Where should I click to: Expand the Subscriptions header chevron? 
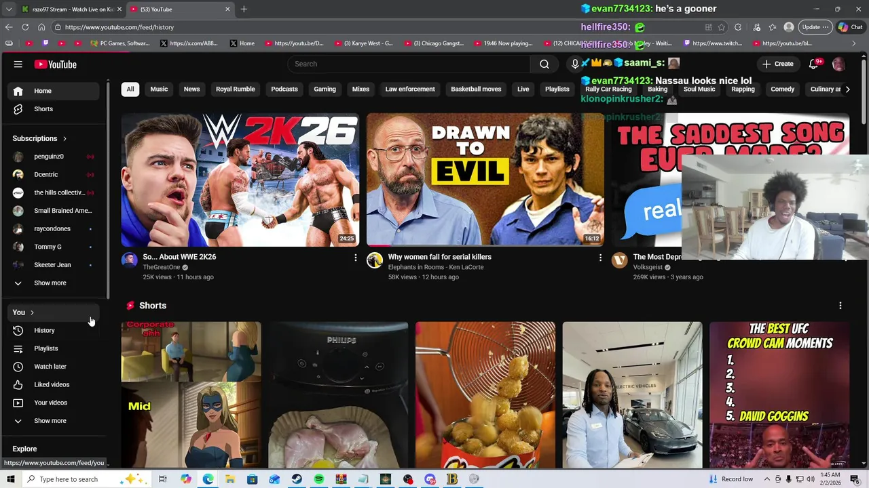click(x=64, y=138)
